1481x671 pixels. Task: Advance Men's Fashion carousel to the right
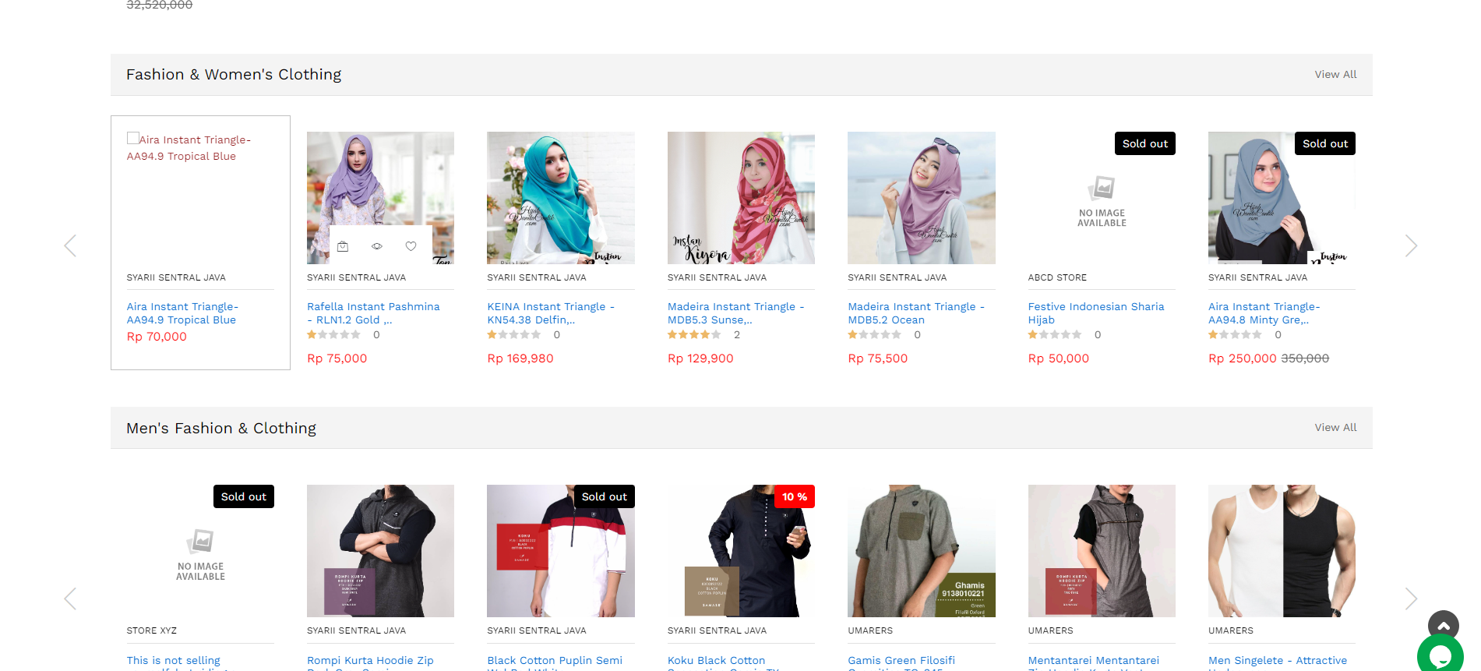coord(1411,599)
